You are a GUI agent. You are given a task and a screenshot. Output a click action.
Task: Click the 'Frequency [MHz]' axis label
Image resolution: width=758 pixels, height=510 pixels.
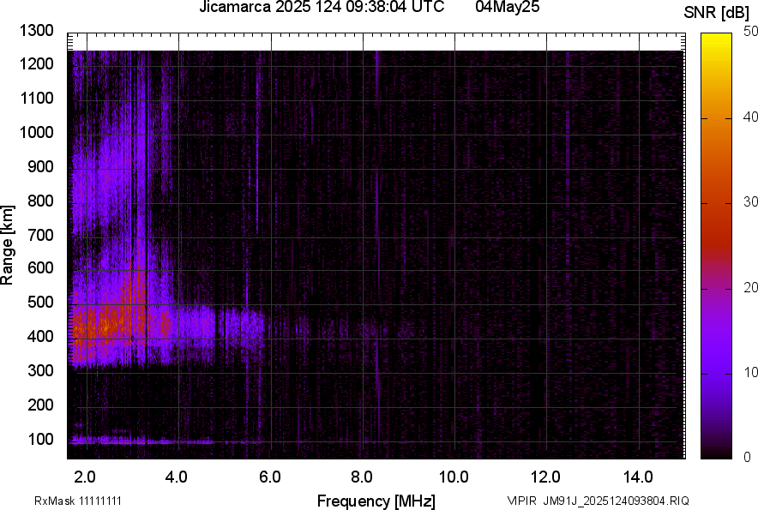(x=376, y=501)
